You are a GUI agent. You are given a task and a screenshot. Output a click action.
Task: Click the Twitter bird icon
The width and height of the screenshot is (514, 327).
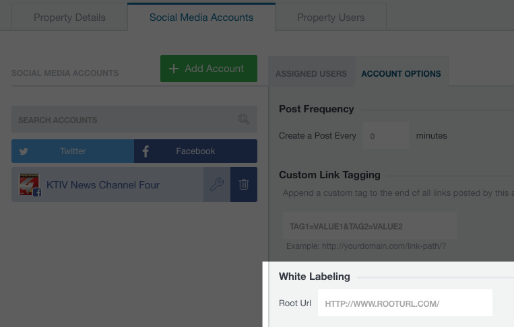(24, 151)
